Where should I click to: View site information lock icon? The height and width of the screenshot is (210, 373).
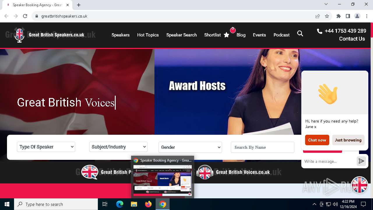click(36, 16)
